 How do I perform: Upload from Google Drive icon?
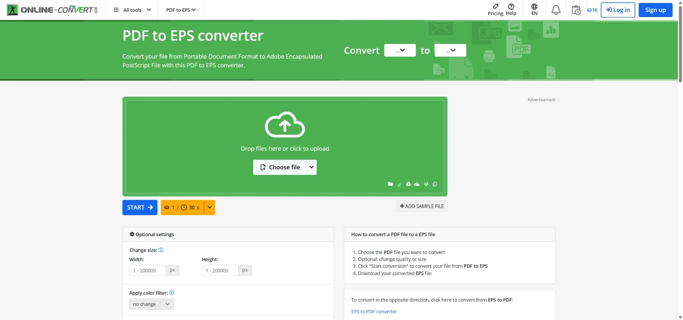tap(408, 184)
